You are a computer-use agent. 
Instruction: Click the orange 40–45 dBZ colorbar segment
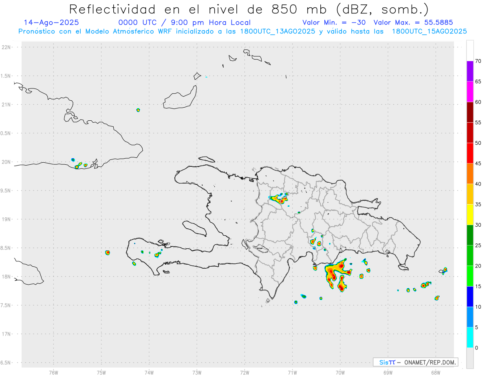[x=470, y=173]
